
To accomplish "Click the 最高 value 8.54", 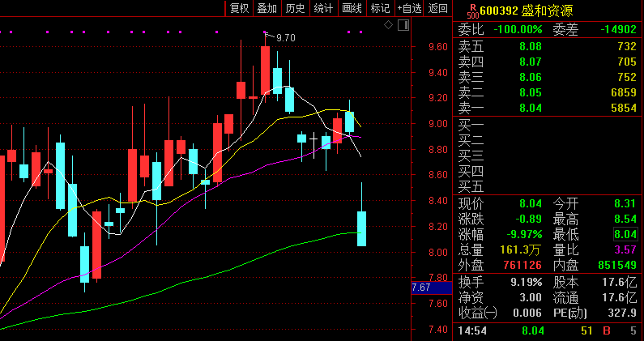I will pyautogui.click(x=625, y=219).
